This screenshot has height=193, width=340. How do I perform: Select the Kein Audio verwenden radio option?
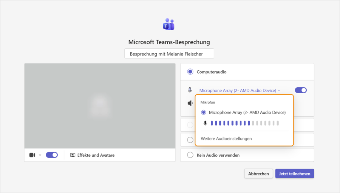(x=190, y=155)
